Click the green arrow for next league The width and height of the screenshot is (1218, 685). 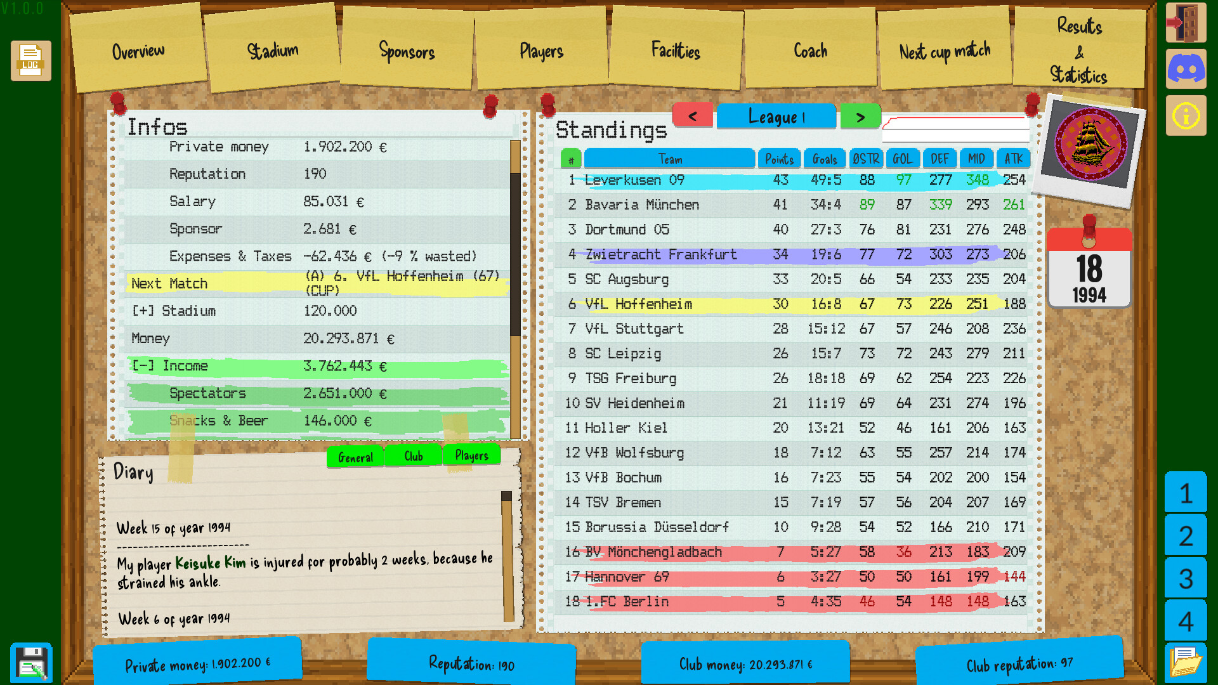pos(860,117)
